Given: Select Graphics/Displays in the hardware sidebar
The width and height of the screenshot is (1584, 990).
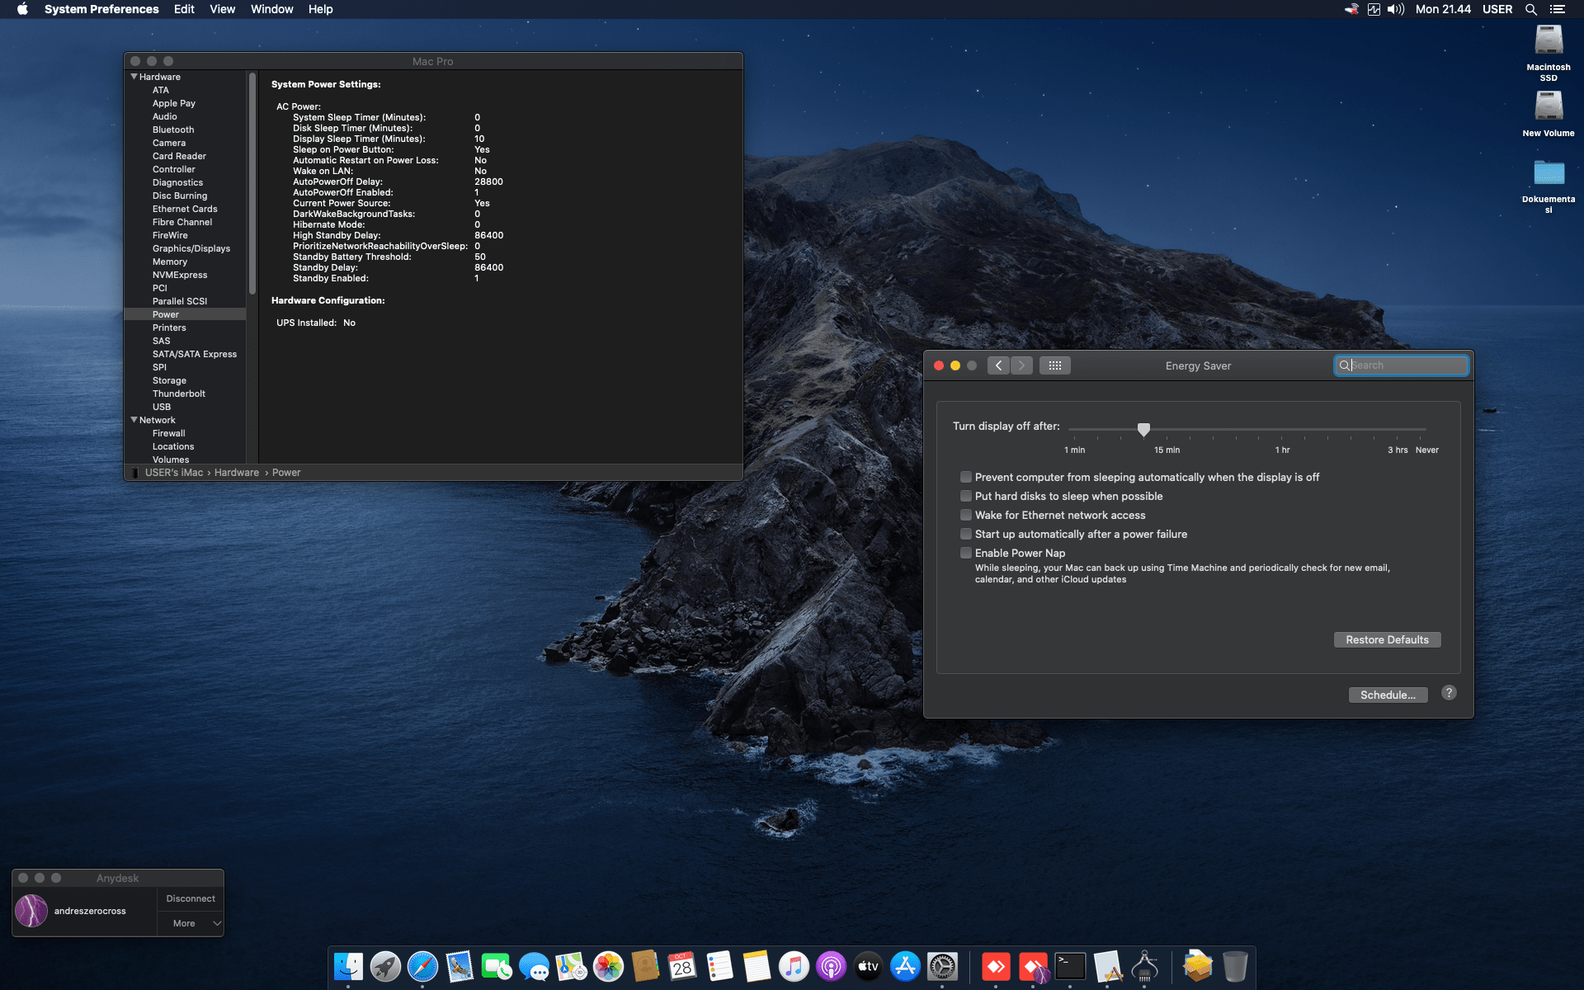Looking at the screenshot, I should pyautogui.click(x=191, y=247).
